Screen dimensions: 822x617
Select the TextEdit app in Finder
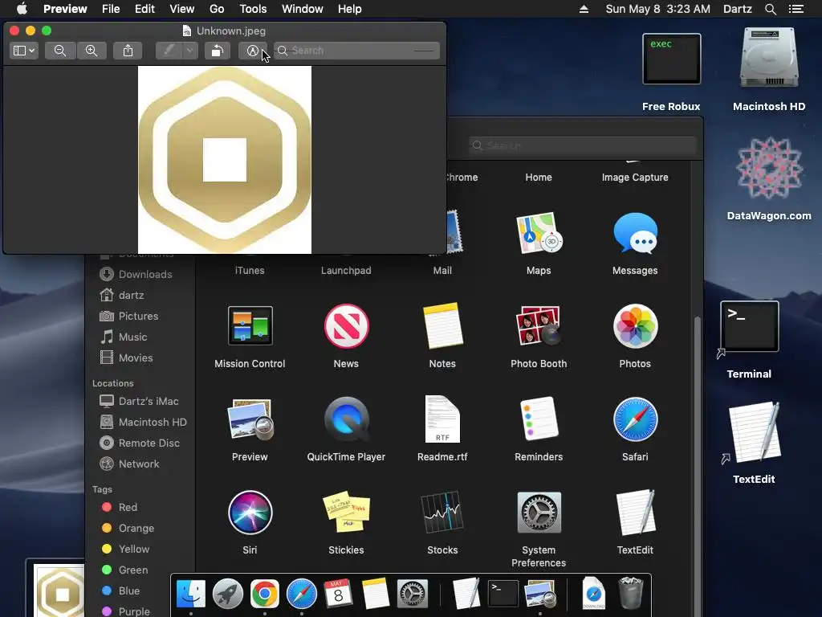[635, 512]
